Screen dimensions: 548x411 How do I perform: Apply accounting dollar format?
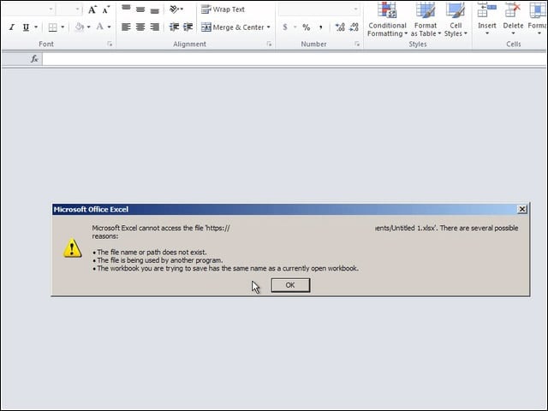coord(285,27)
